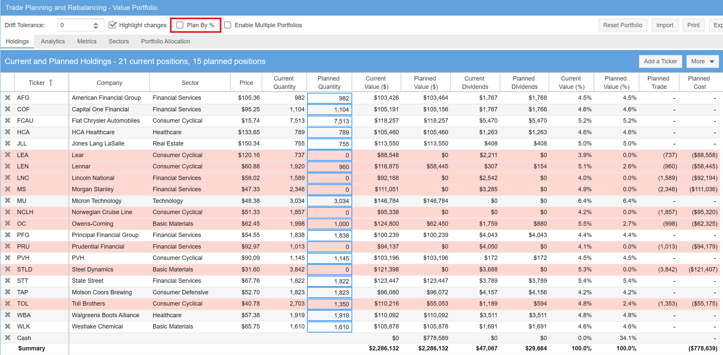
Task: Open the Analytics tab
Action: pyautogui.click(x=53, y=41)
